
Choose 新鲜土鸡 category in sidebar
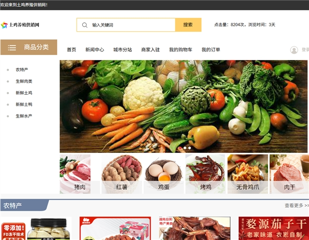(x=24, y=93)
